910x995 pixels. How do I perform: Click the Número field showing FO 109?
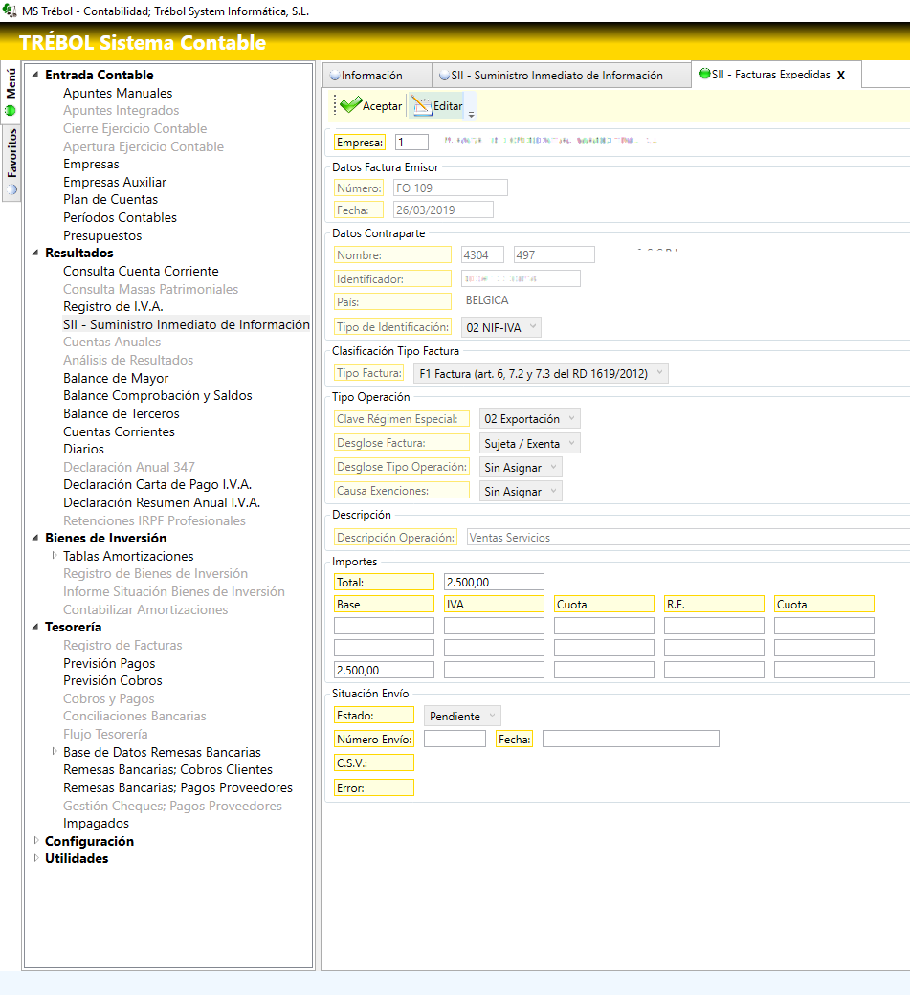click(451, 188)
